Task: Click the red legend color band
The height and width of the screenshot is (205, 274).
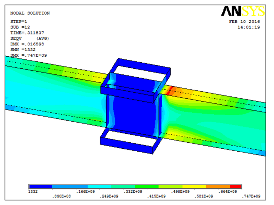Action: [x=236, y=186]
